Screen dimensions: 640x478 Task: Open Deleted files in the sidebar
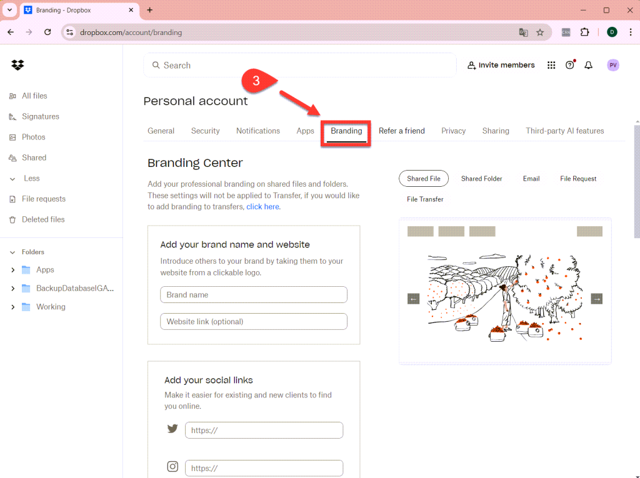(43, 219)
